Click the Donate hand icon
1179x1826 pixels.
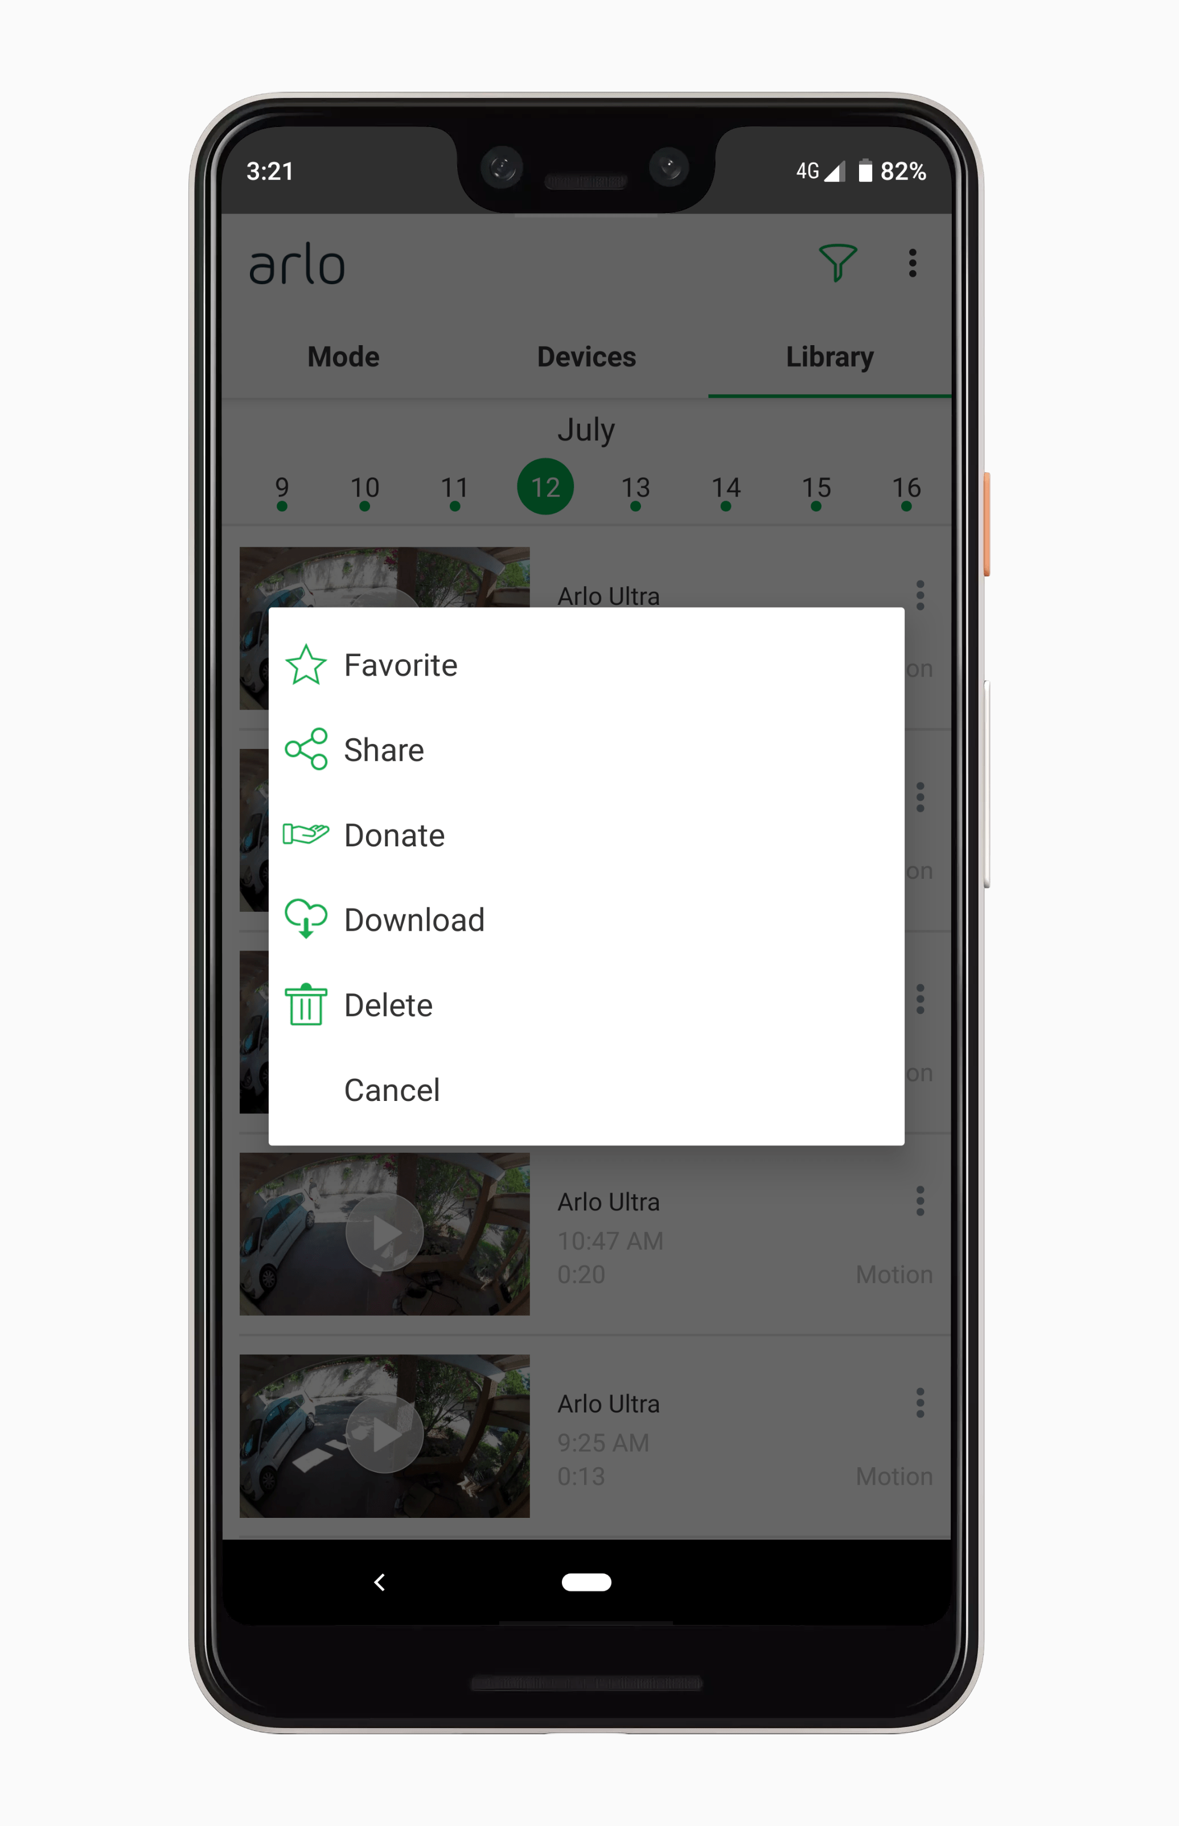tap(306, 836)
